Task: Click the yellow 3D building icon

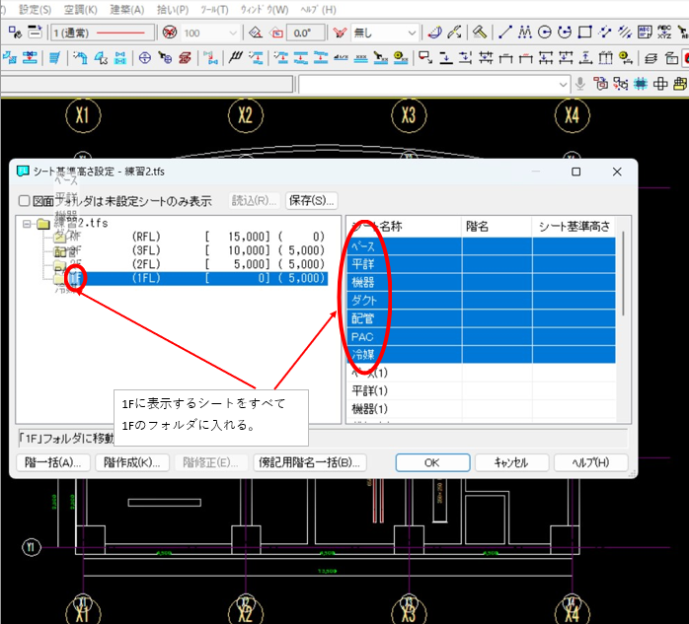Action: click(x=680, y=84)
